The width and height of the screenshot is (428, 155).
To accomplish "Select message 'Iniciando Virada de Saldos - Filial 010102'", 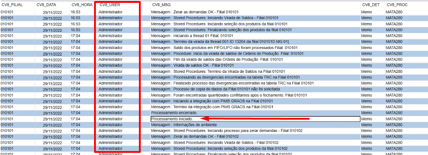I will [215, 143].
